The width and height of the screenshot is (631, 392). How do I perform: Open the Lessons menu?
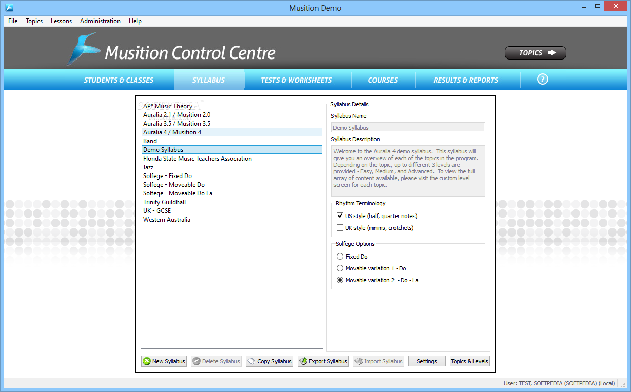coord(61,21)
